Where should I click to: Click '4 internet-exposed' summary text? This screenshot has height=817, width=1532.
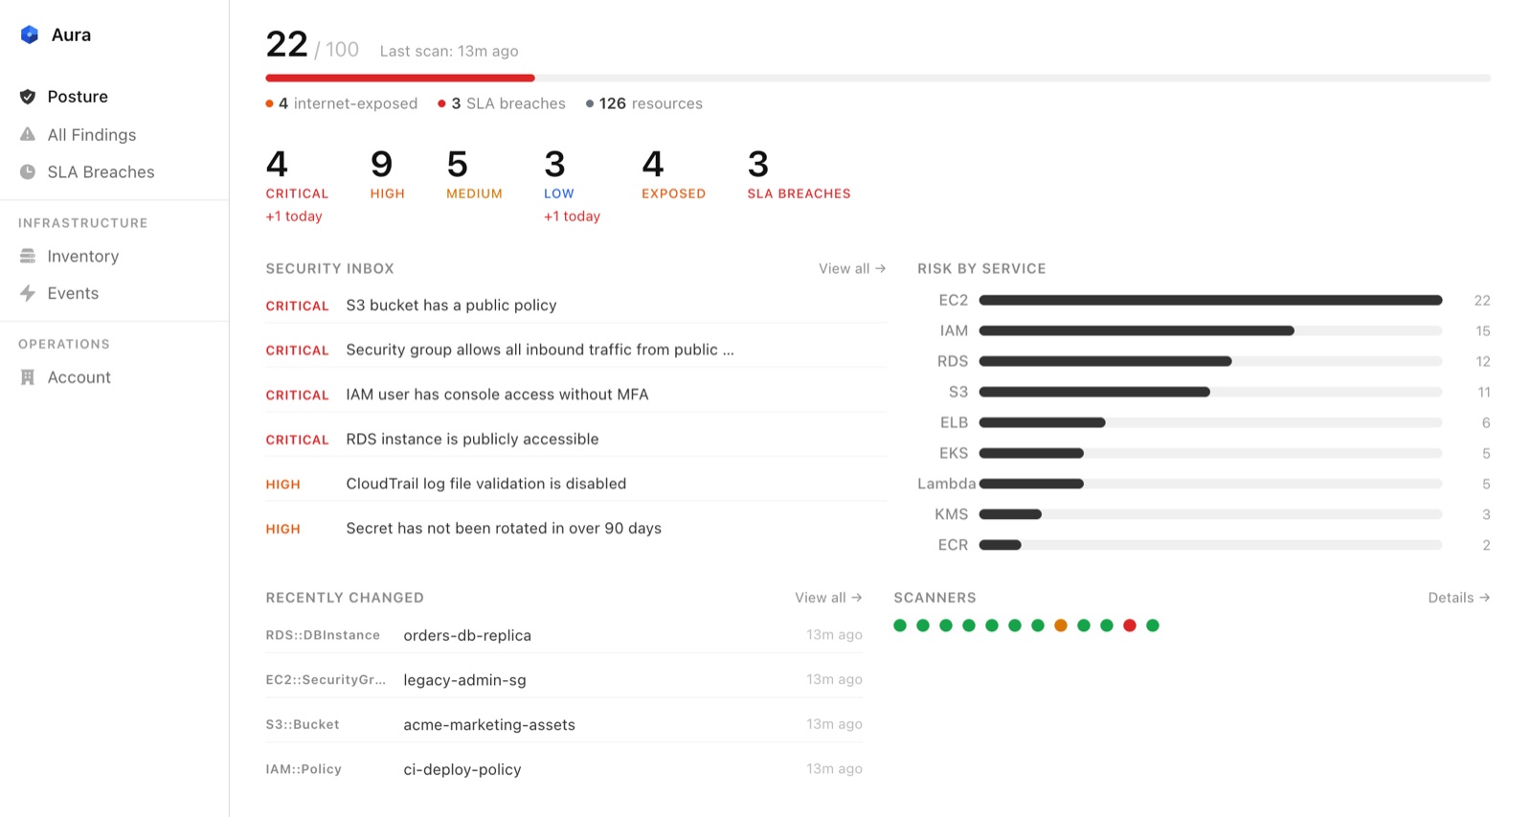point(342,103)
